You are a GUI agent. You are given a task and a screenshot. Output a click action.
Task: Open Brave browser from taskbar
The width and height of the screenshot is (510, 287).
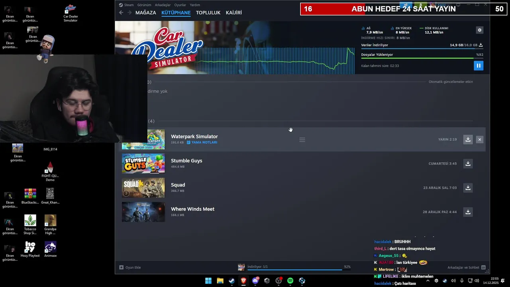pyautogui.click(x=243, y=281)
